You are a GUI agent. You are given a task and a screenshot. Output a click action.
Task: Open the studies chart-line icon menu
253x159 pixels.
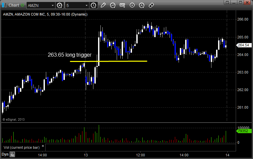point(113,5)
